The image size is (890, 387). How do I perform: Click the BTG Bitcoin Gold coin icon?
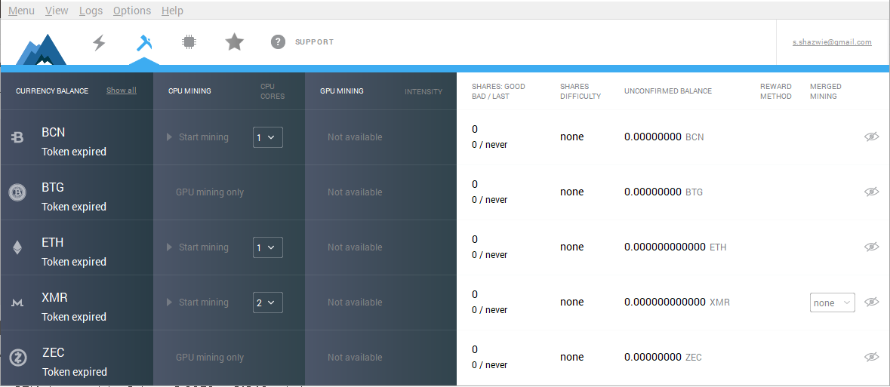point(17,192)
